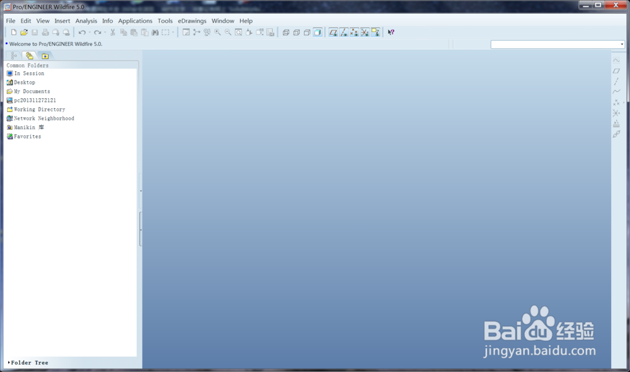Open the Insert menu
630x372 pixels.
pyautogui.click(x=62, y=21)
